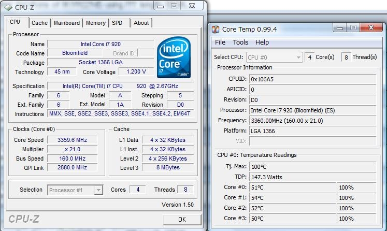The image size is (387, 231).
Task: Click the Core #2 temperature 52°C
Action: pyautogui.click(x=293, y=208)
